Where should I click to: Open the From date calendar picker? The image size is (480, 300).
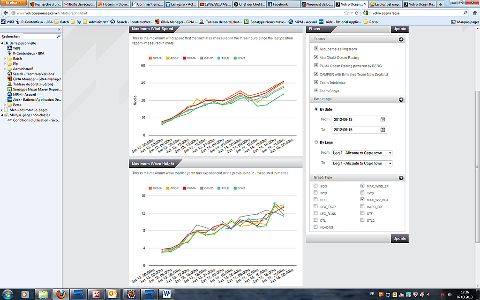[x=382, y=120]
